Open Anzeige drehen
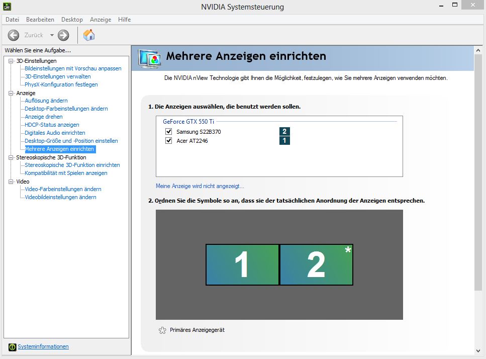This screenshot has height=359, width=486. pos(44,117)
